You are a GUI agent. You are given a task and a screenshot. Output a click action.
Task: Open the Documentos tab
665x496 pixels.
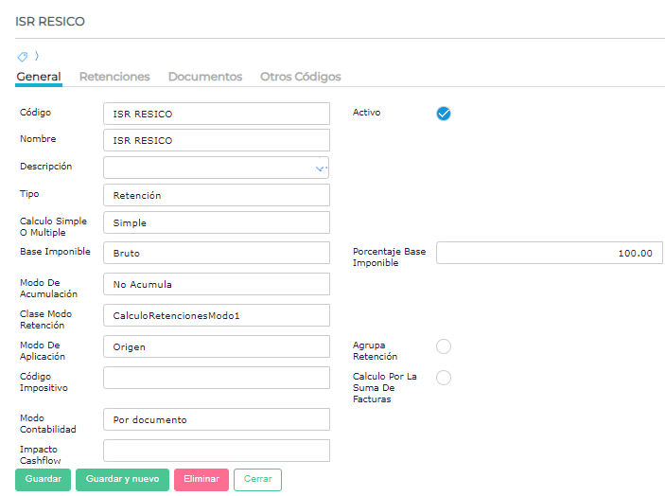coord(205,77)
